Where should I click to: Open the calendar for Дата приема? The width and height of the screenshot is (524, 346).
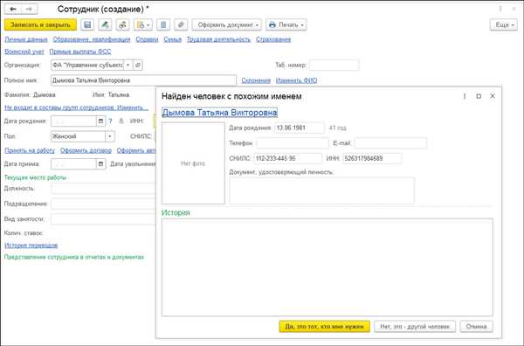pos(101,163)
